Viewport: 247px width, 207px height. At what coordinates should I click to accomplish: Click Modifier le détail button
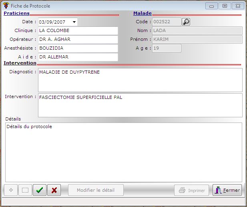[96, 190]
